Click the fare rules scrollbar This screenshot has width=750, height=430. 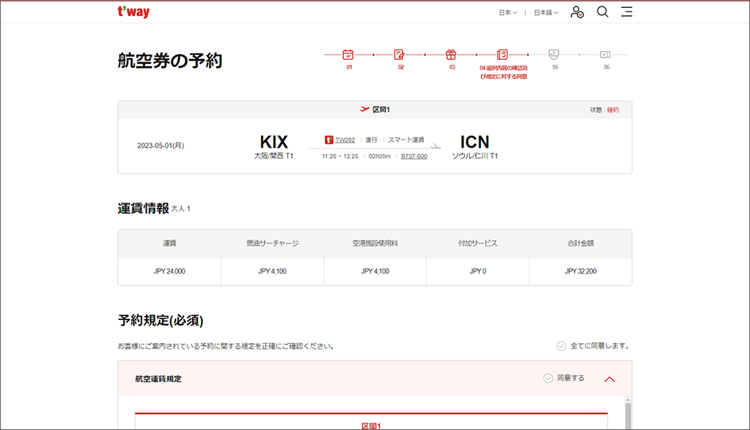[628, 415]
